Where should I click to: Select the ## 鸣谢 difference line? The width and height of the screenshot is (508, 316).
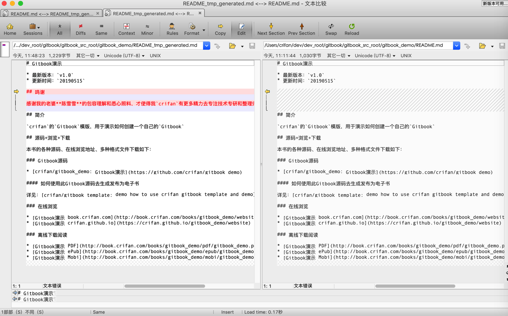click(x=140, y=92)
